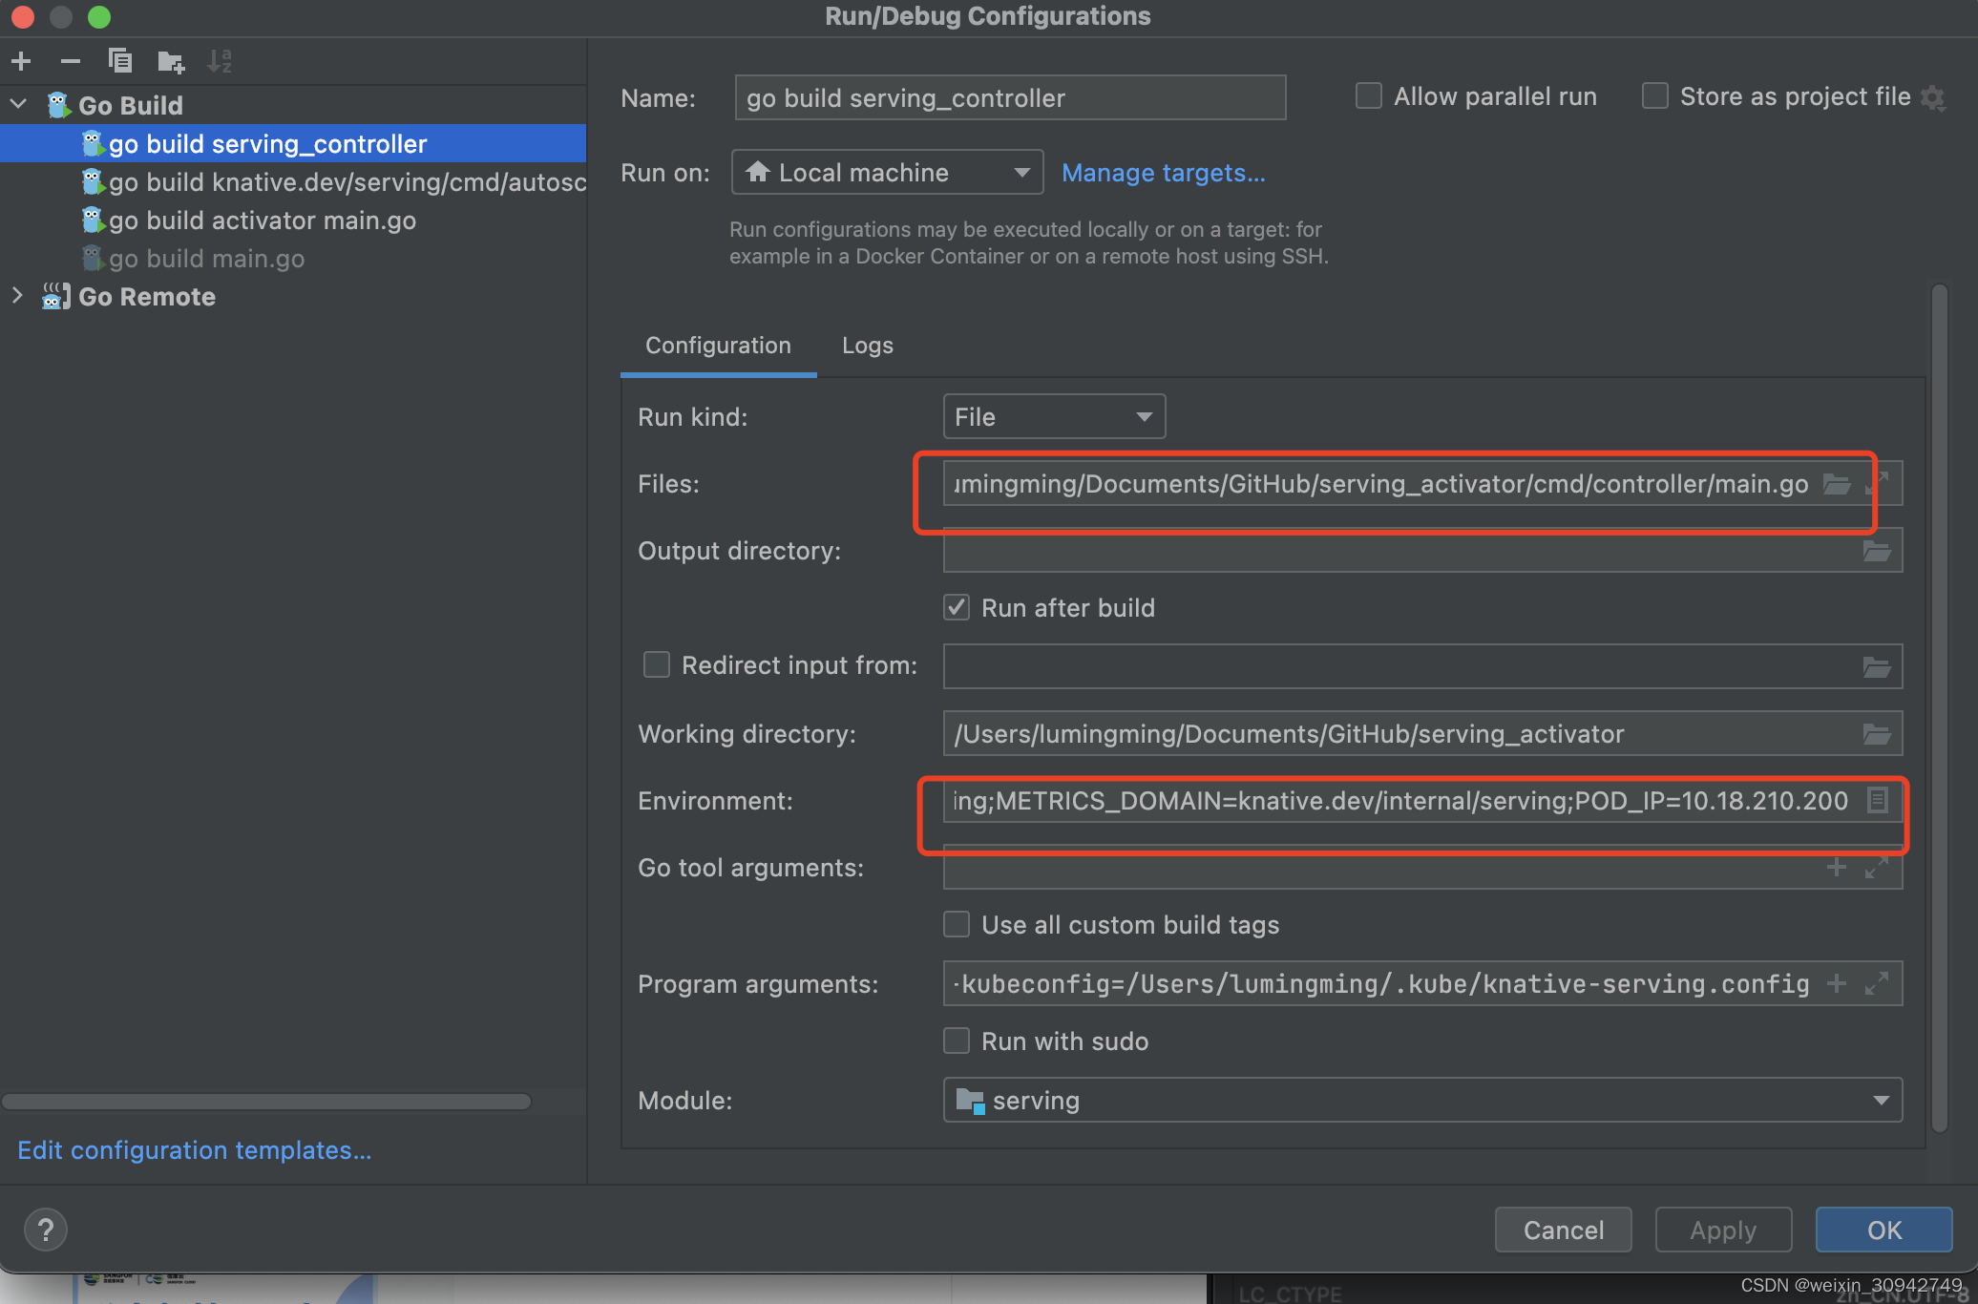Add a new run configuration
Image resolution: width=1978 pixels, height=1304 pixels.
(x=21, y=60)
